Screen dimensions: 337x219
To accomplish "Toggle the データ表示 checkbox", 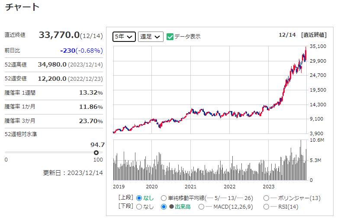I will (170, 37).
